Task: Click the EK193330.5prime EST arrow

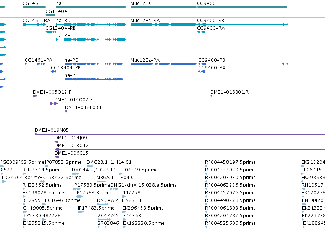Action: point(125,227)
